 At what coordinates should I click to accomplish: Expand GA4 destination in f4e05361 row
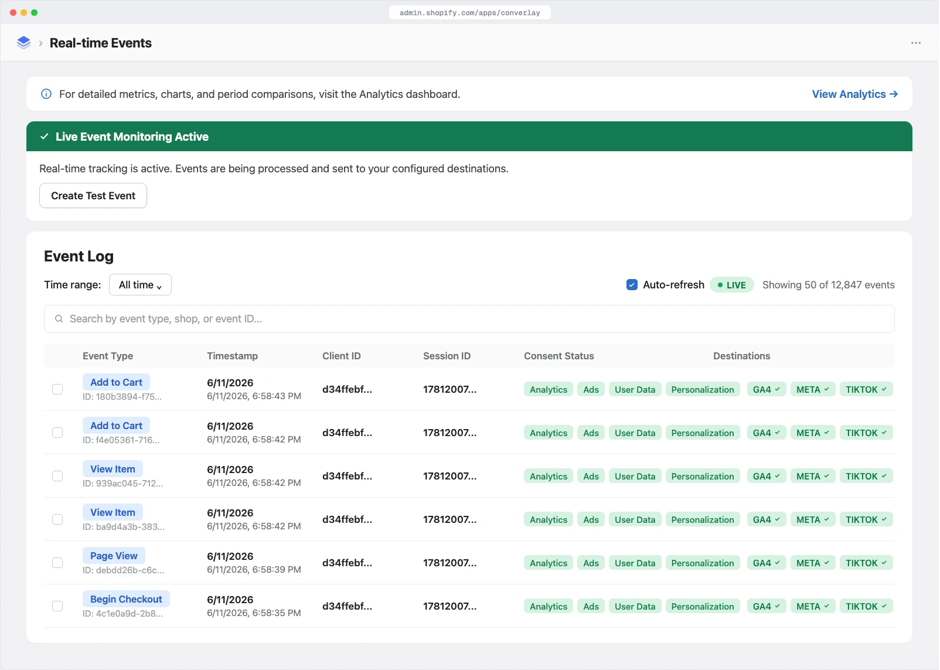pos(766,433)
